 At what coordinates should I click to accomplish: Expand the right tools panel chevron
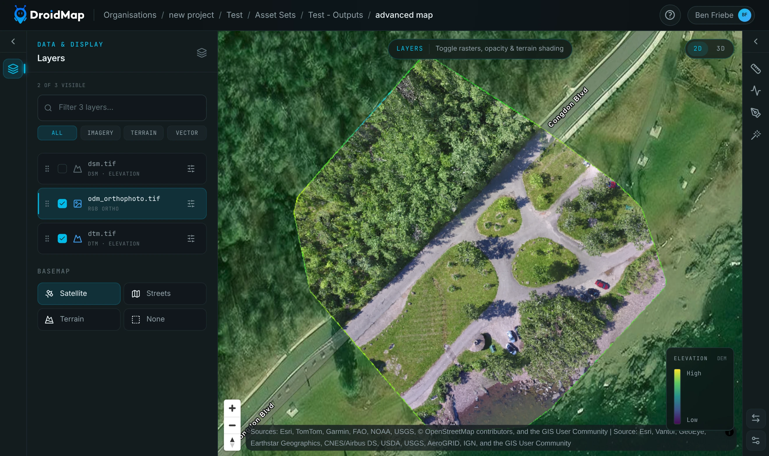coord(756,41)
